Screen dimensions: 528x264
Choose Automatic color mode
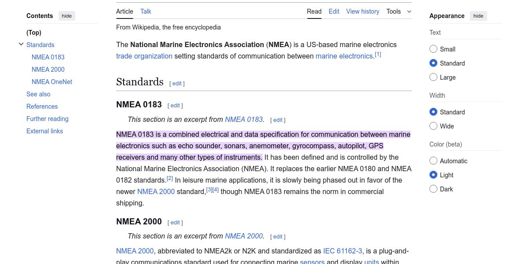[433, 161]
